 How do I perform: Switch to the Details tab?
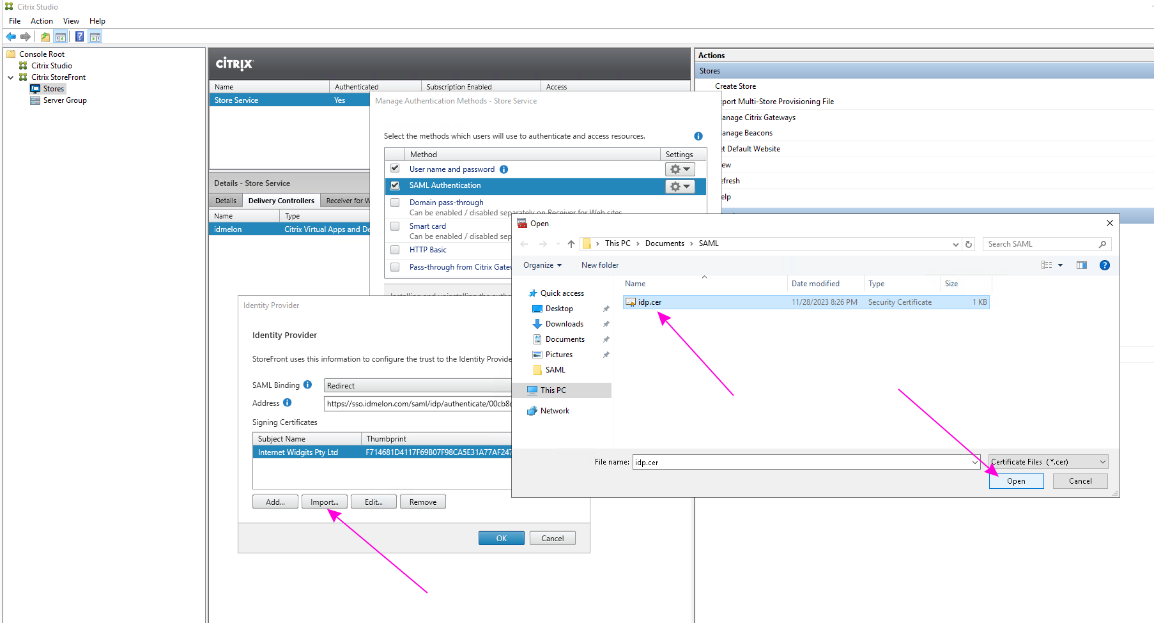(x=226, y=201)
